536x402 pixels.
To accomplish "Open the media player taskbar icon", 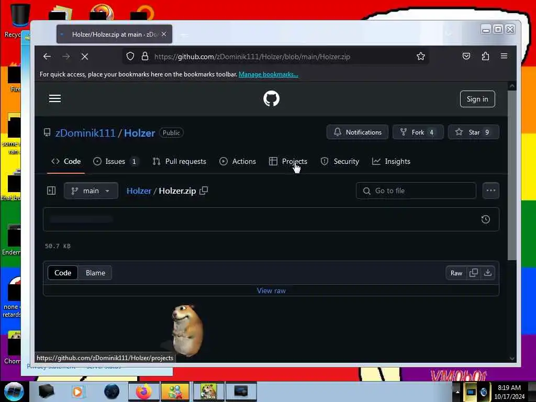I will (77, 392).
